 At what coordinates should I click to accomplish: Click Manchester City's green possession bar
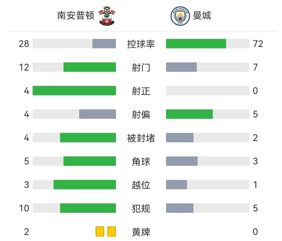click(196, 43)
